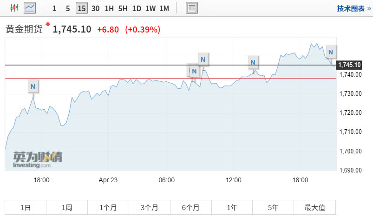The height and width of the screenshot is (218, 373).
Task: Click the N news marker after 12:00
Action: coord(253,62)
